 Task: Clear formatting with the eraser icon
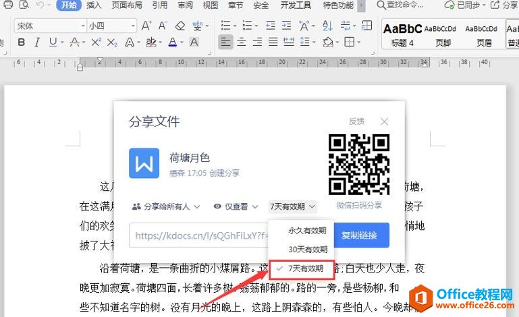tap(180, 26)
